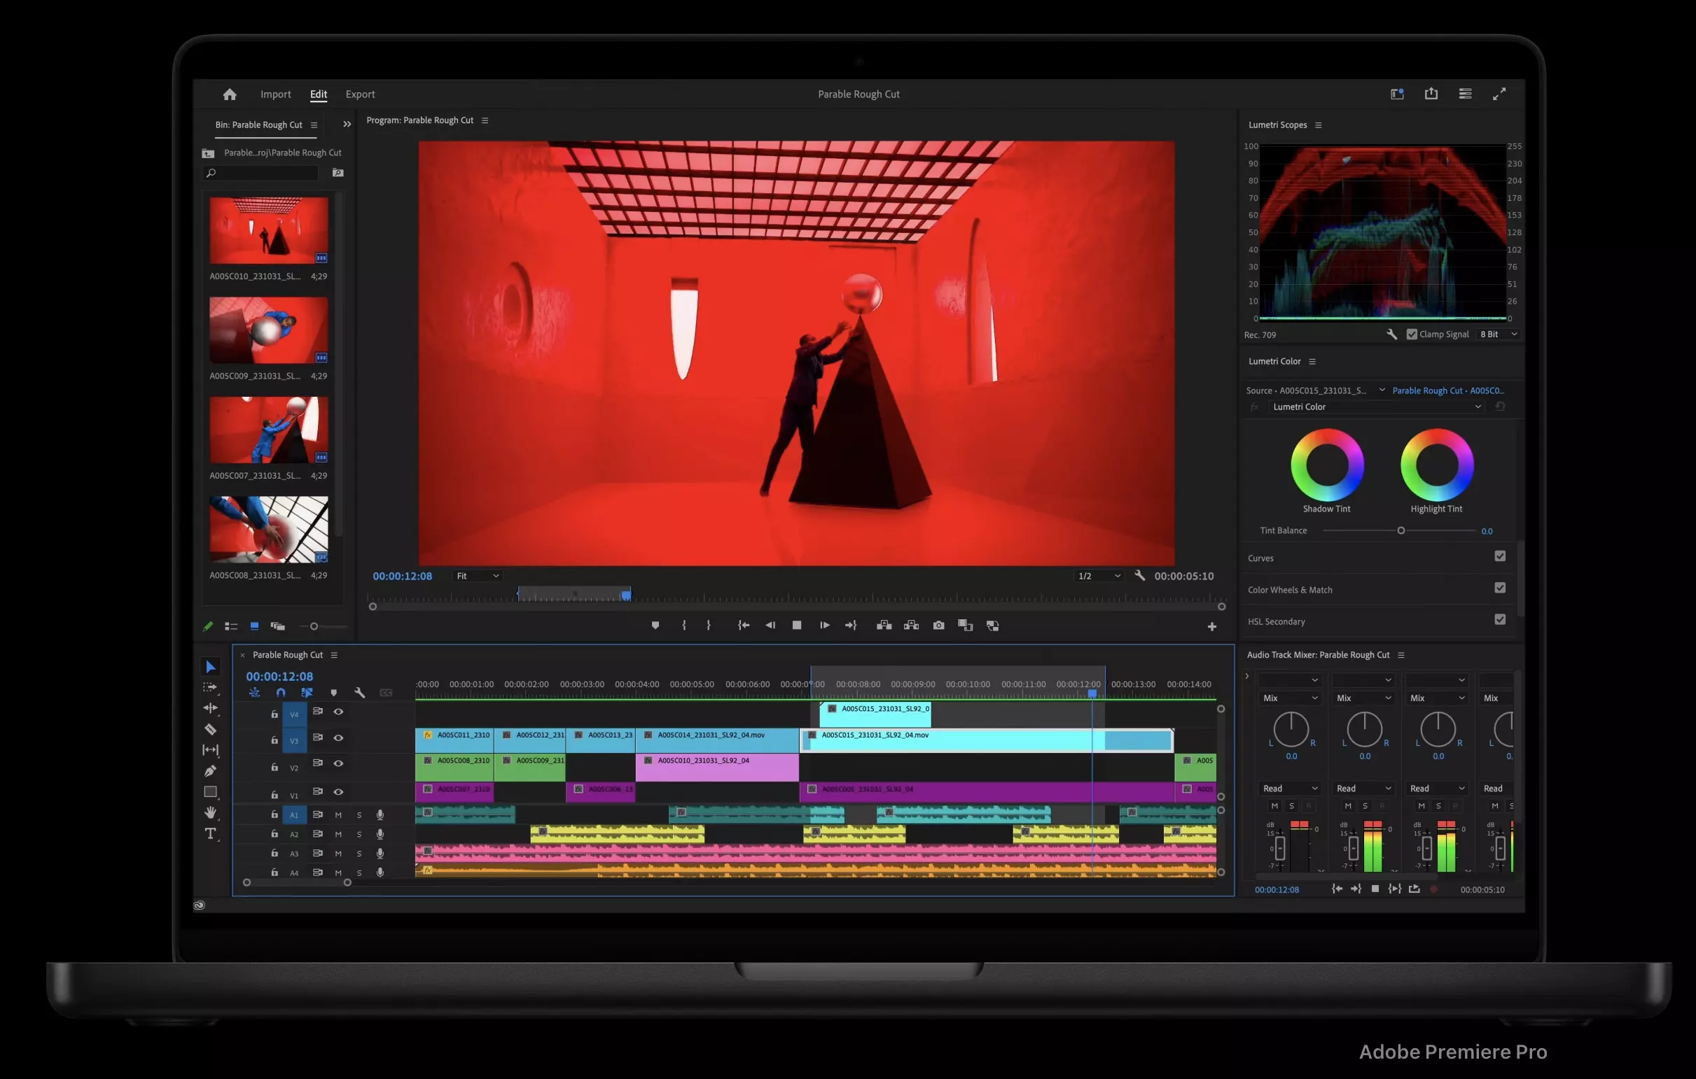1696x1079 pixels.
Task: Go to In point in the monitor
Action: tap(744, 626)
